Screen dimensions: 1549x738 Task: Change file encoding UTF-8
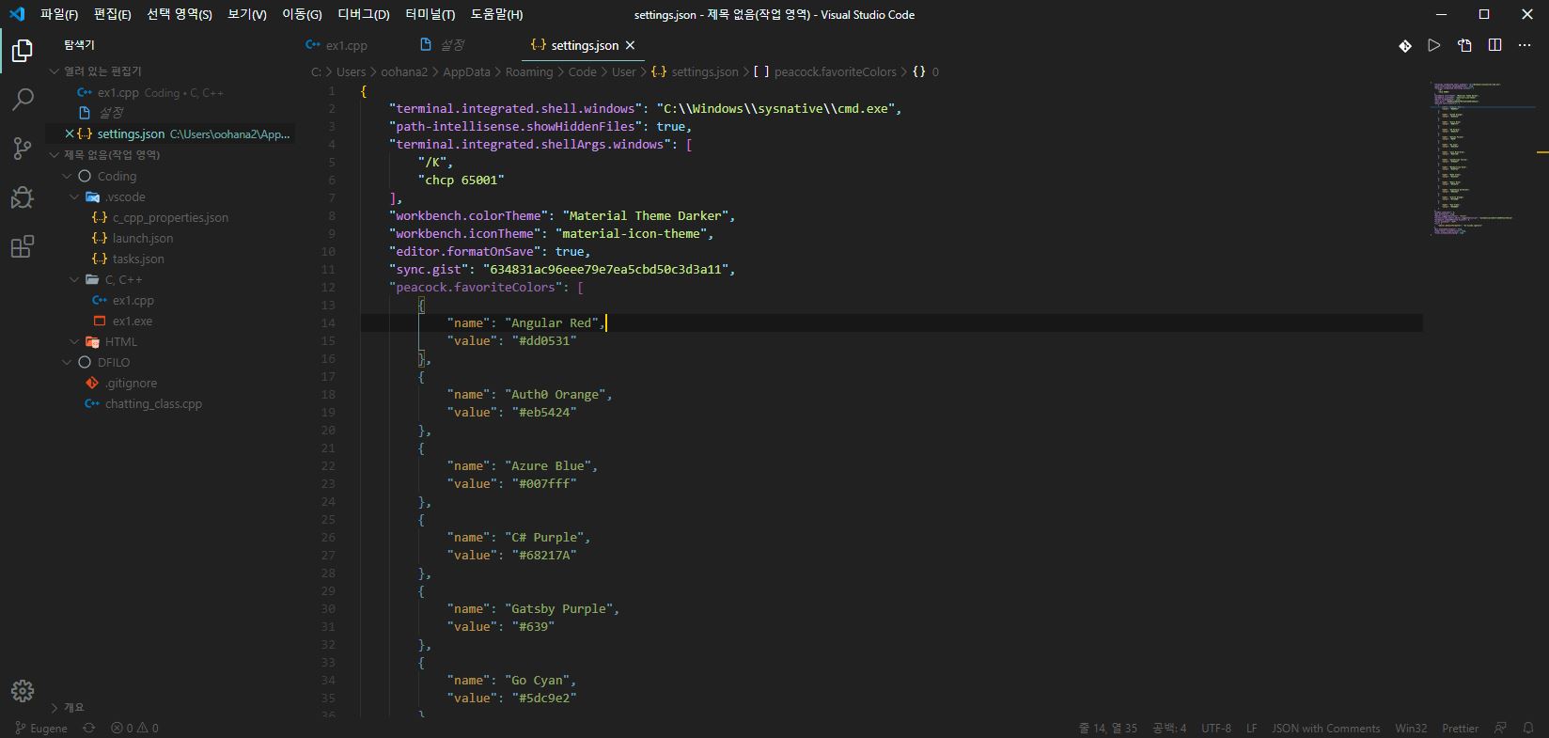(x=1215, y=728)
